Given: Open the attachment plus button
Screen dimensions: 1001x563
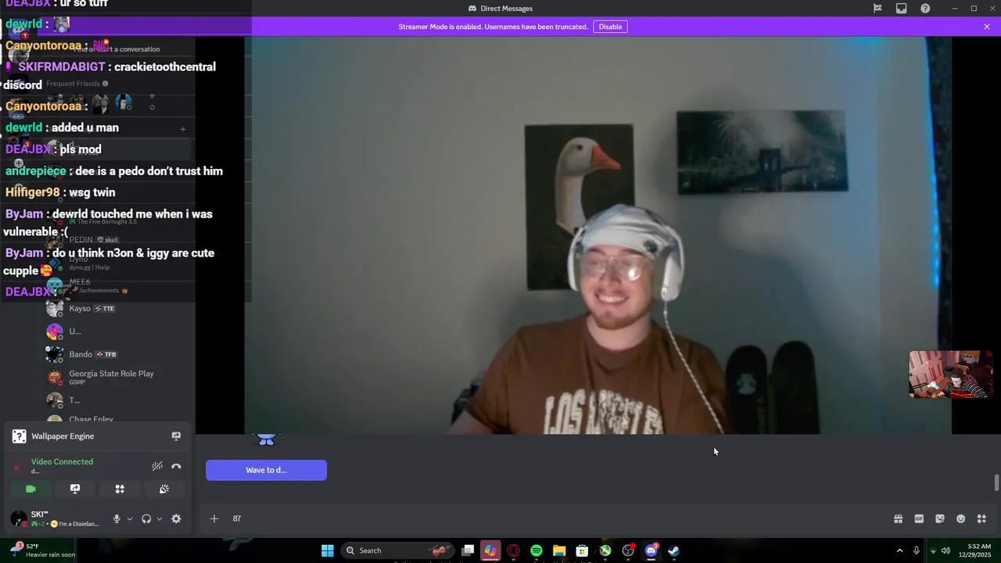Looking at the screenshot, I should click(x=213, y=518).
